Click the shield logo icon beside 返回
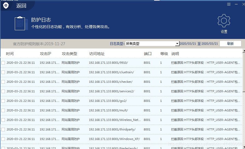 pyautogui.click(x=6, y=5)
